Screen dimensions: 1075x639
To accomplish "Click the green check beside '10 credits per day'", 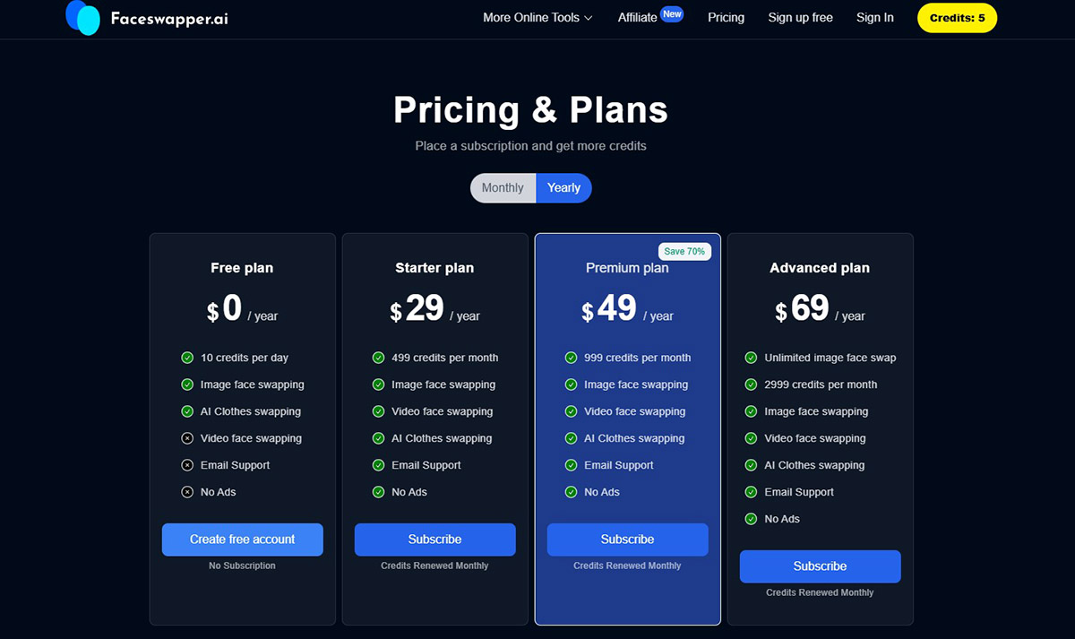I will [x=187, y=358].
